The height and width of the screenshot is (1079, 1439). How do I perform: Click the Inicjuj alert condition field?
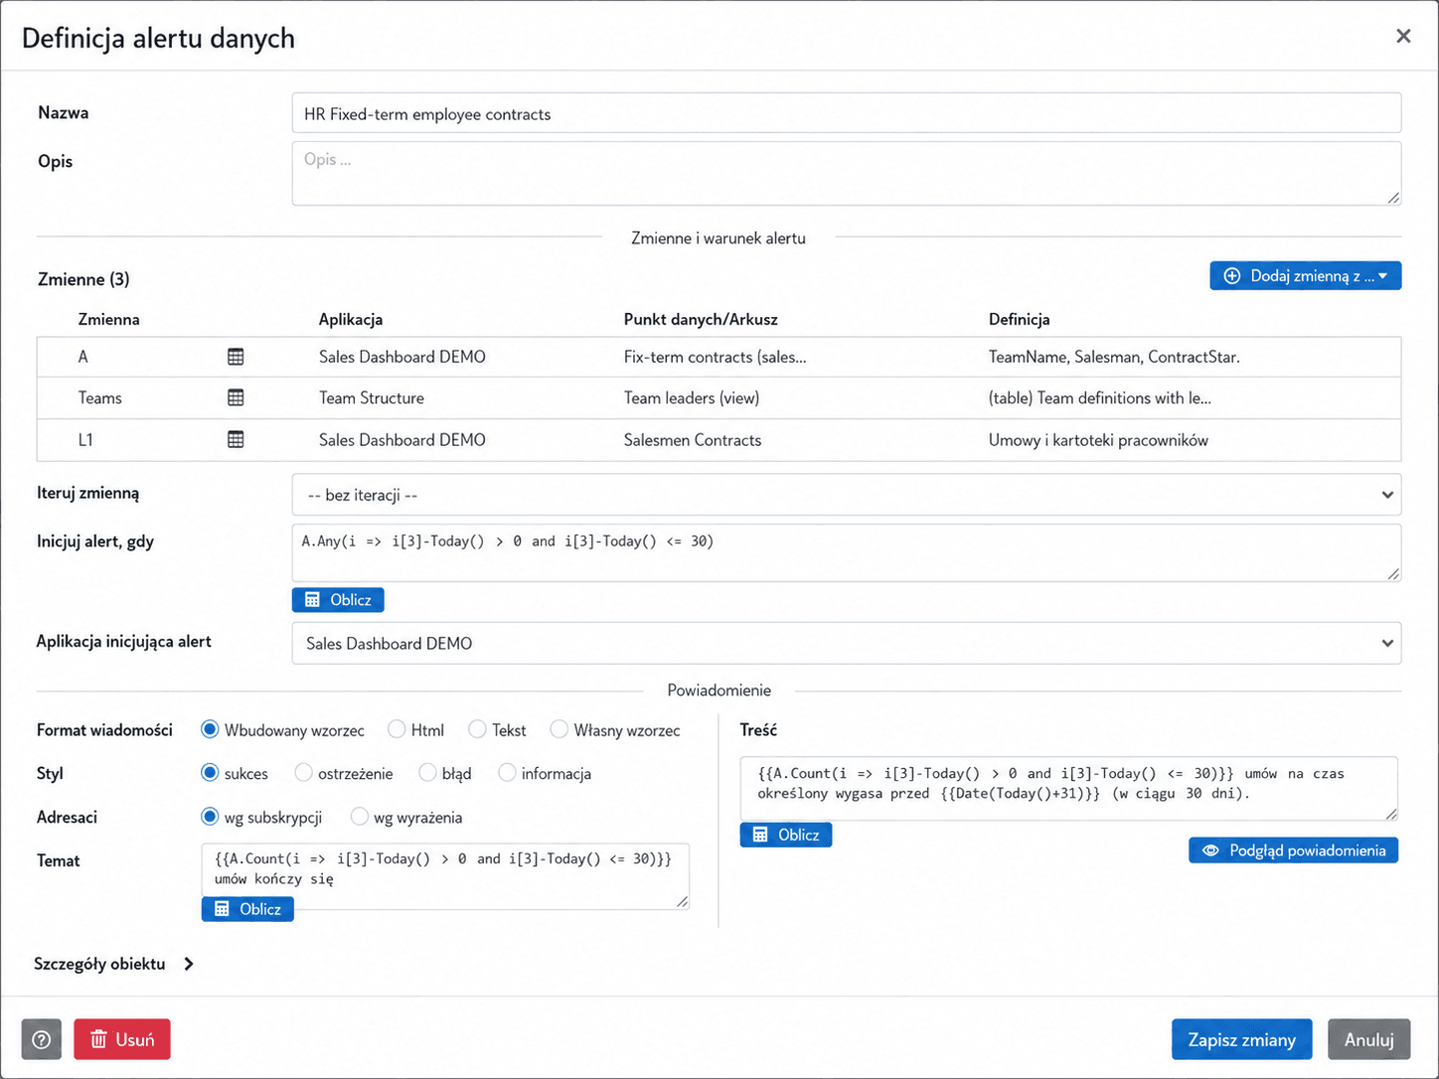[x=847, y=552]
